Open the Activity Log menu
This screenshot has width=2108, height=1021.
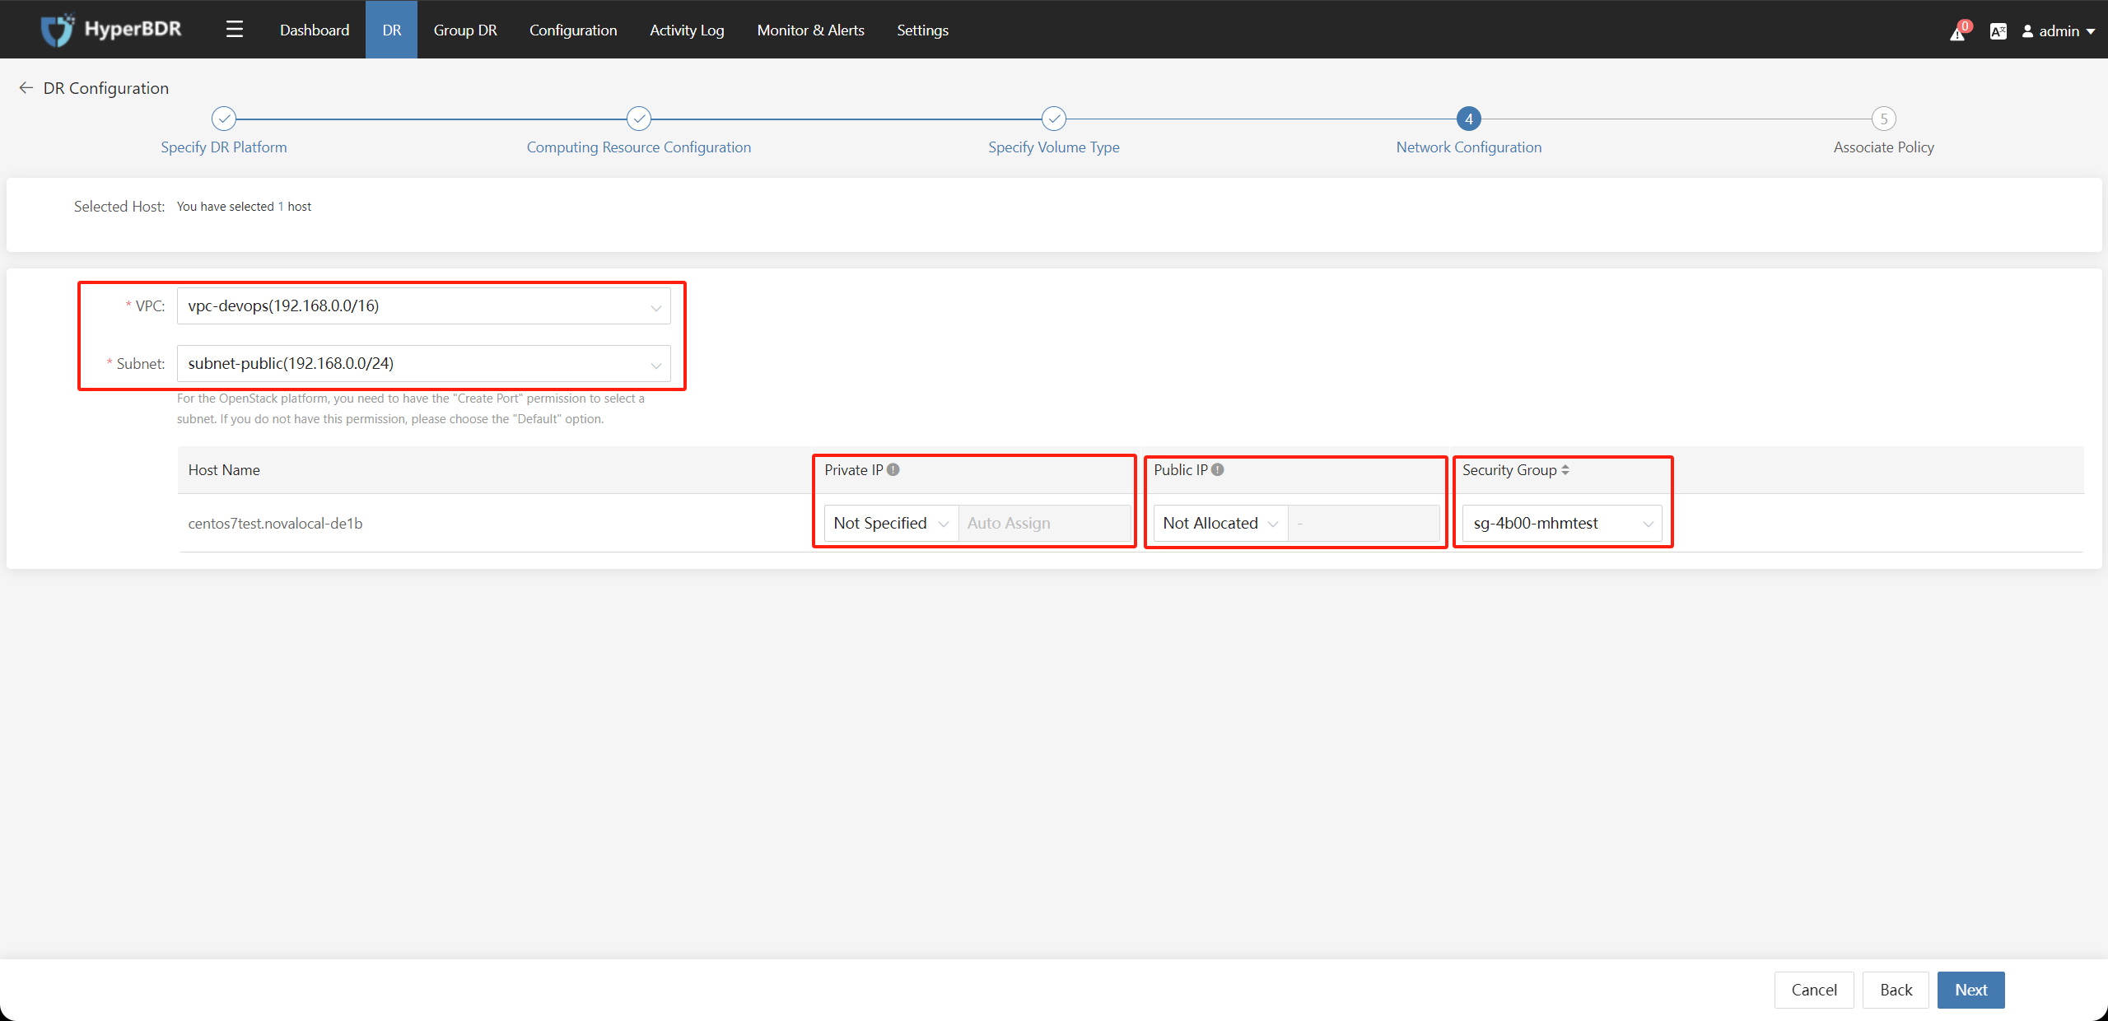coord(687,30)
